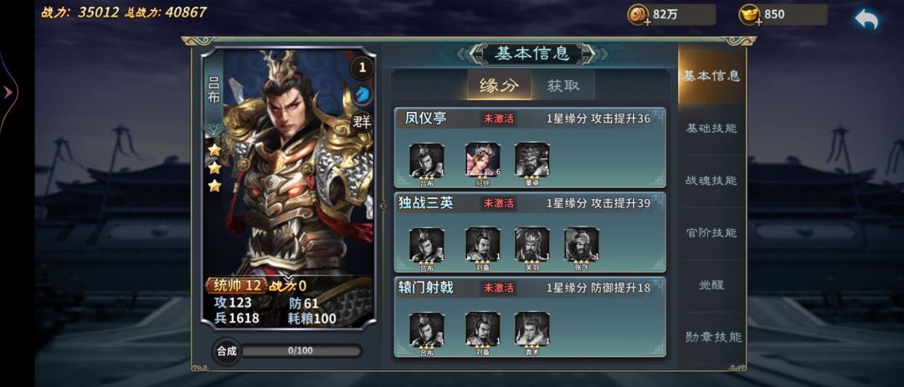
Task: Select 董卓 portrait in 凤仪亭 bond
Action: pos(532,160)
